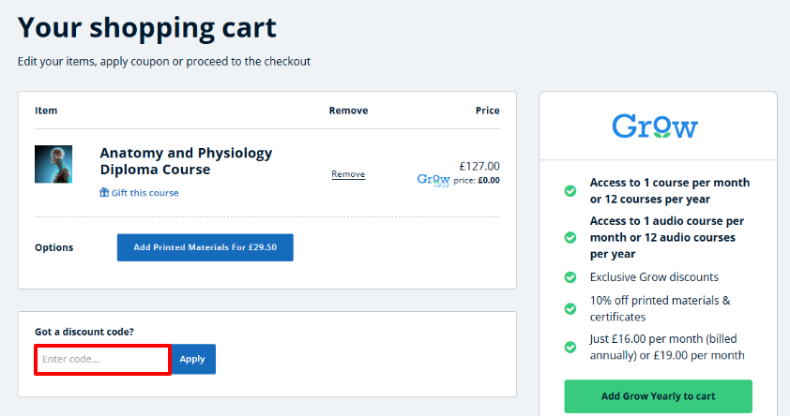The width and height of the screenshot is (790, 416).
Task: Click the Item column header
Action: pyautogui.click(x=46, y=111)
